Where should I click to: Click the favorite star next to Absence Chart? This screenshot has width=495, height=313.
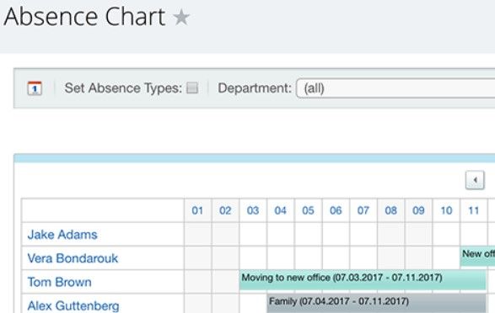[181, 17]
